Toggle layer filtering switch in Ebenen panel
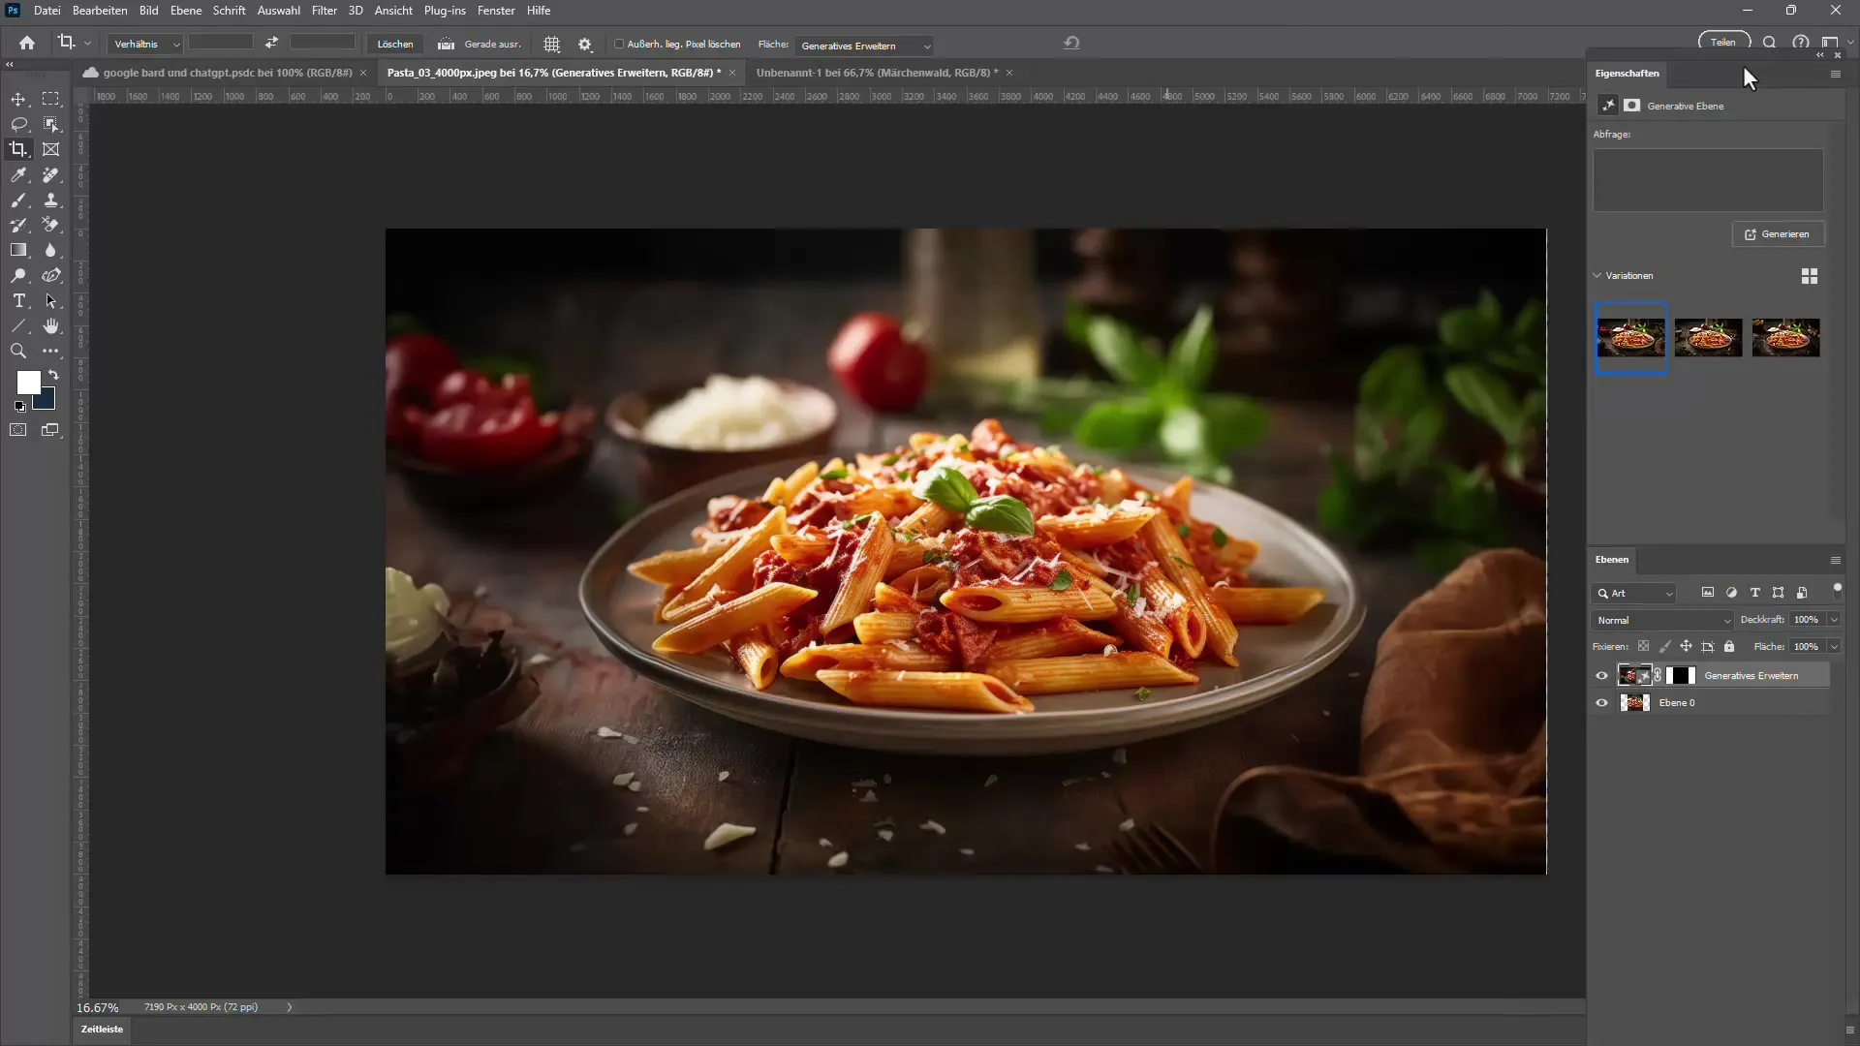 [x=1838, y=591]
